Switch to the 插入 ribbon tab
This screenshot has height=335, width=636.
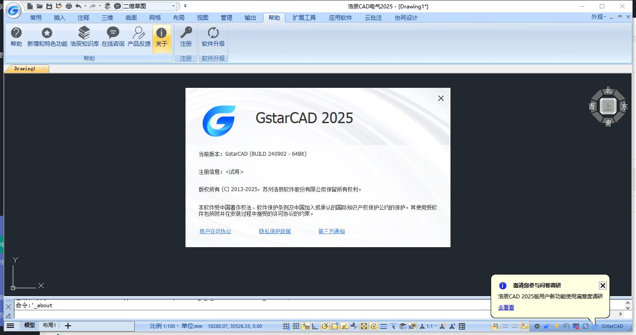pos(60,18)
